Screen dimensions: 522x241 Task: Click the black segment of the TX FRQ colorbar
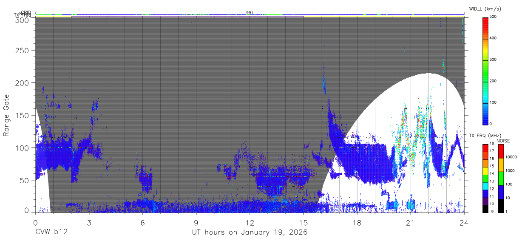click(x=485, y=209)
